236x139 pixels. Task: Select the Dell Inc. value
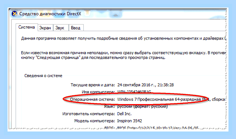click(x=124, y=114)
